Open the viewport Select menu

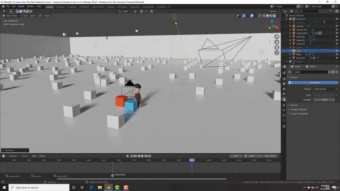(x=33, y=16)
